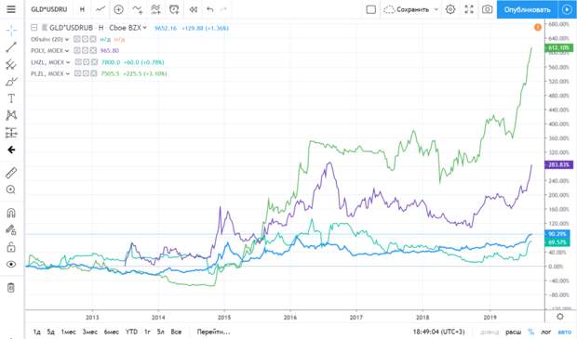Select the YTD time range
The height and width of the screenshot is (339, 577).
click(131, 332)
